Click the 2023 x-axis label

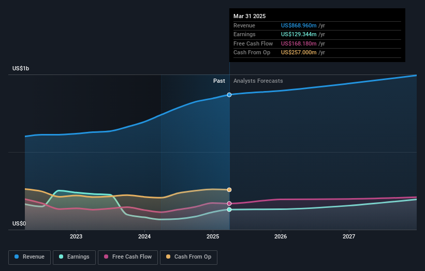(76, 236)
